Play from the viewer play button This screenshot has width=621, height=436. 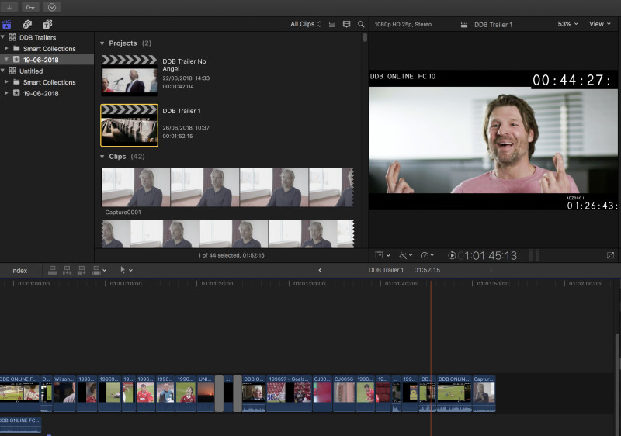(x=452, y=255)
